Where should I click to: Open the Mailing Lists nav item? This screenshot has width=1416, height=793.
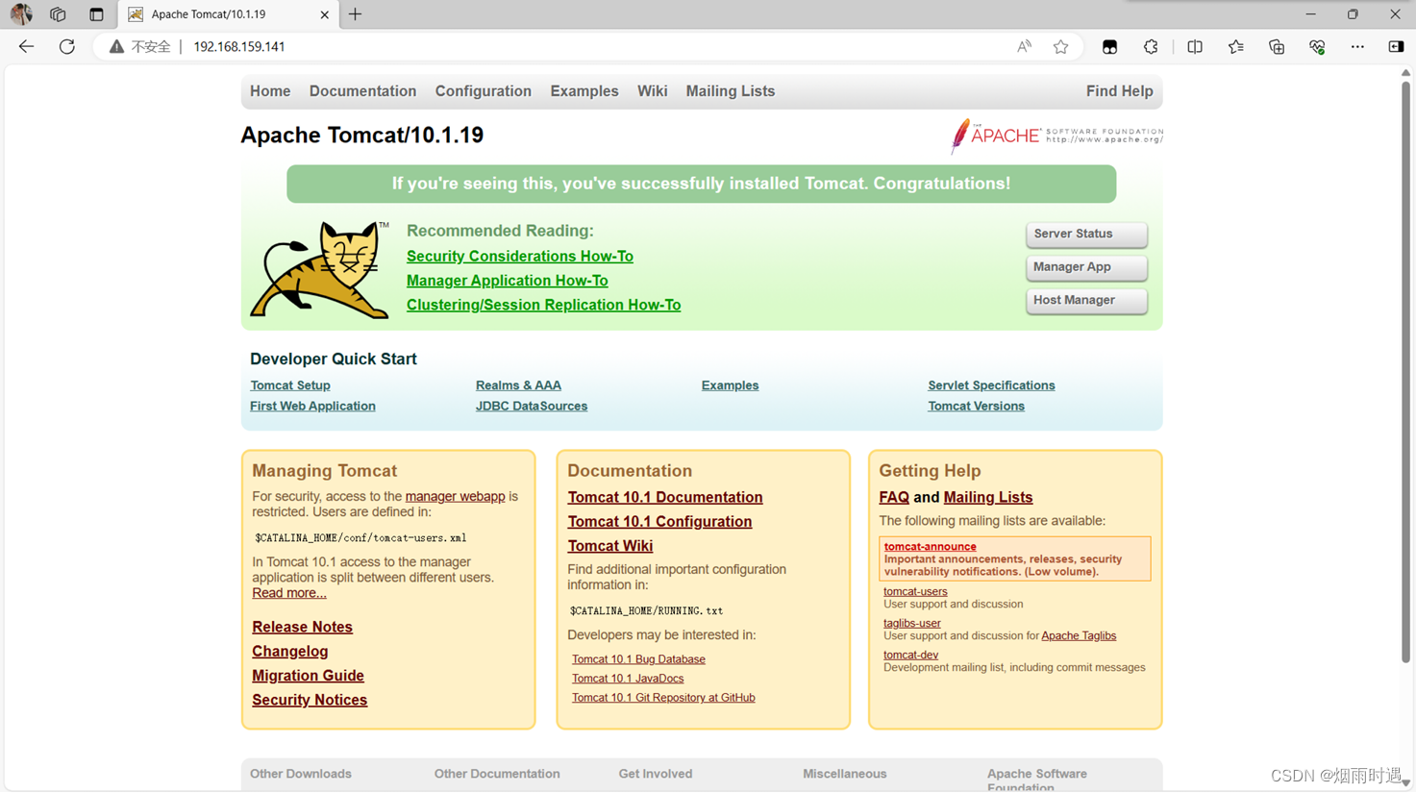(x=730, y=91)
